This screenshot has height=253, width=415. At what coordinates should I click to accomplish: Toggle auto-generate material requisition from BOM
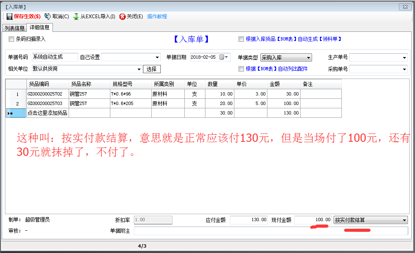click(x=241, y=39)
